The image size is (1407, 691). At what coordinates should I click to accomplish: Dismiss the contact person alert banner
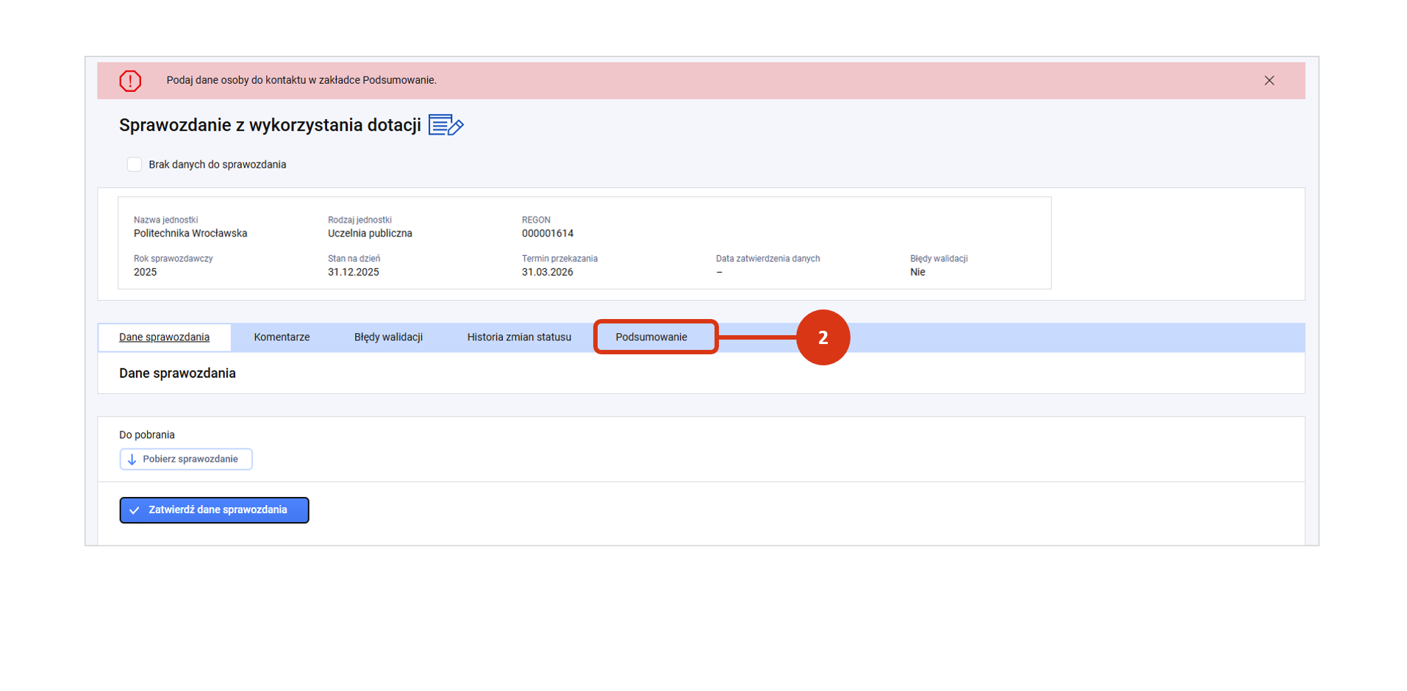[1269, 81]
